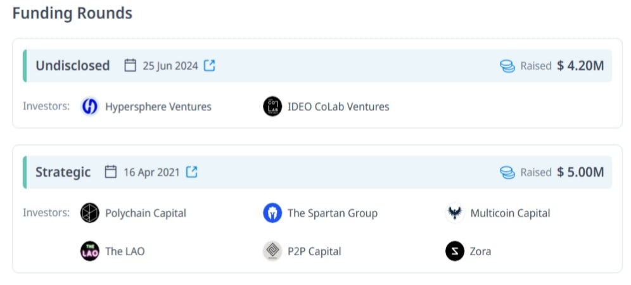Click the Polychain Capital logo icon
This screenshot has height=285, width=631.
pos(90,213)
